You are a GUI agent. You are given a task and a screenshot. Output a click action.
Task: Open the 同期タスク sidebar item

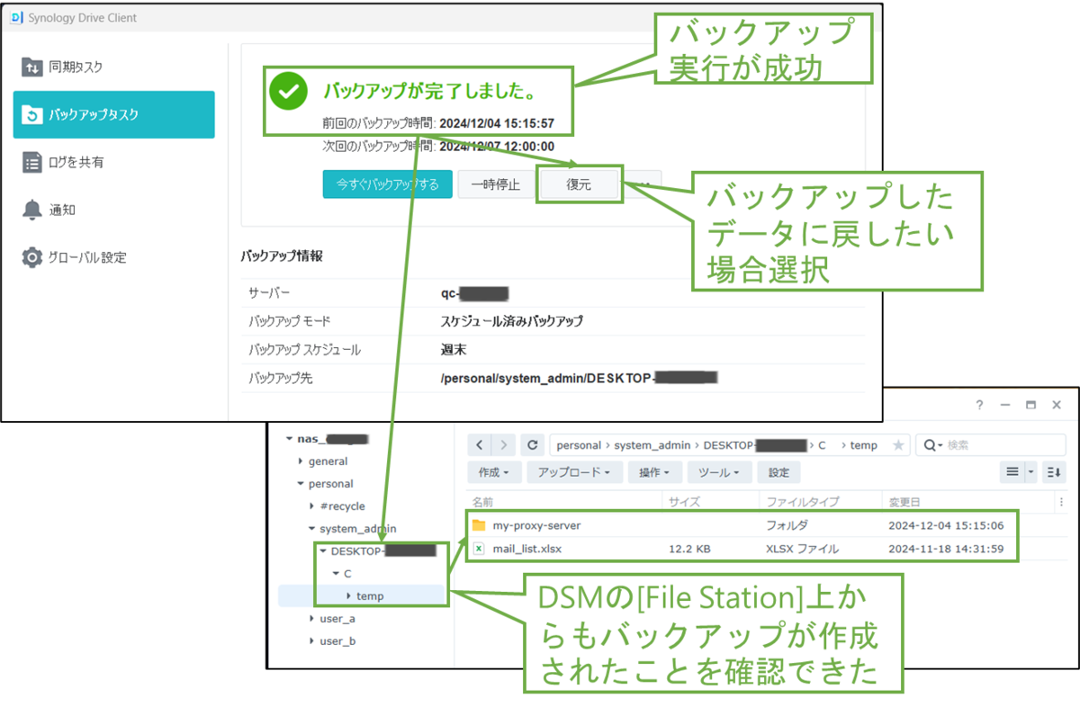click(x=113, y=67)
